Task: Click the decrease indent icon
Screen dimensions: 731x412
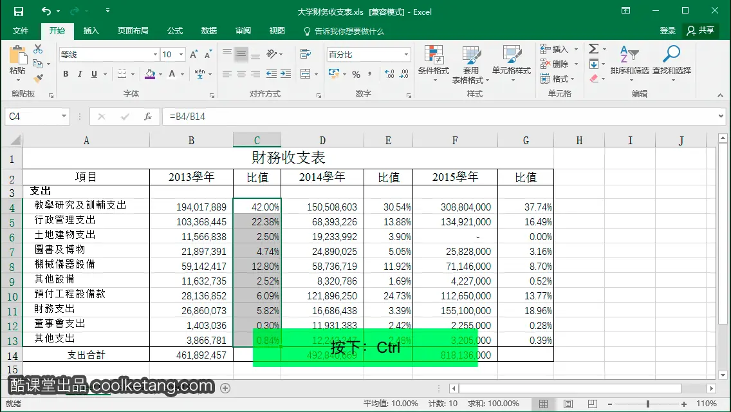Action: pos(272,74)
